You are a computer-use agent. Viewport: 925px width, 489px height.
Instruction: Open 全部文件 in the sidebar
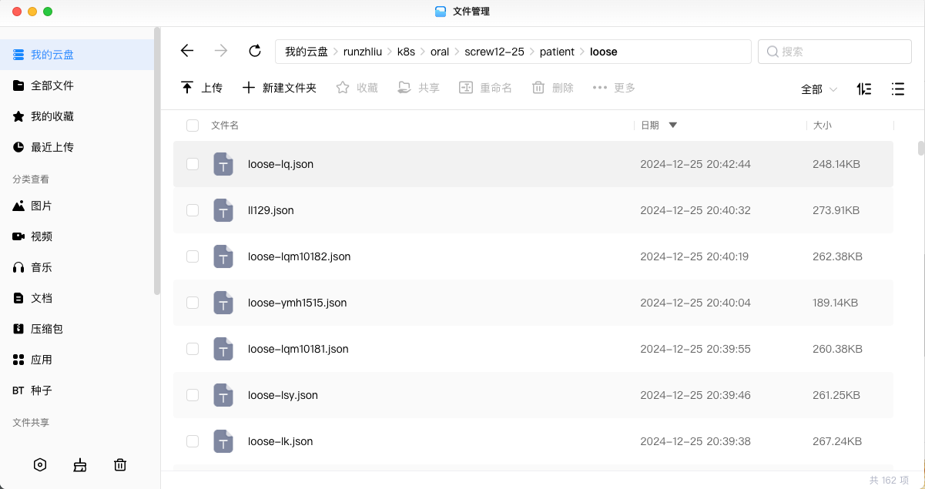click(x=76, y=85)
